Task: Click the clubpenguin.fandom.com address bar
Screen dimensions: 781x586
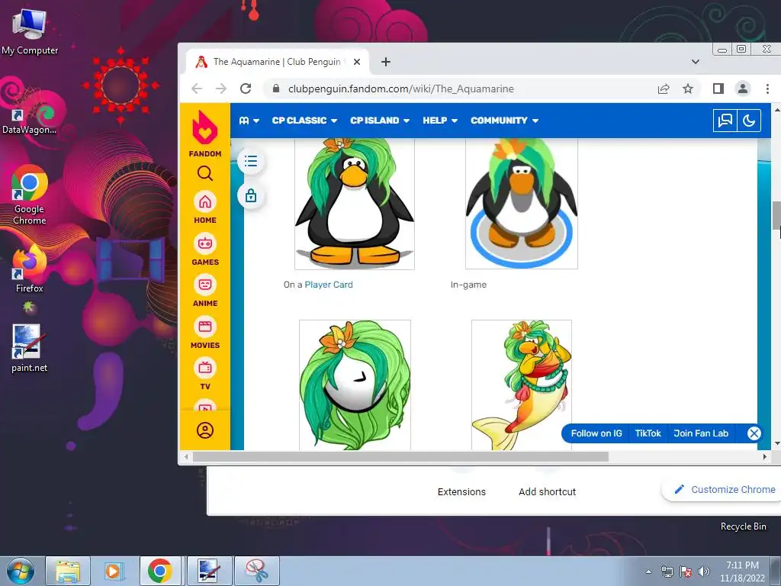Action: point(401,89)
